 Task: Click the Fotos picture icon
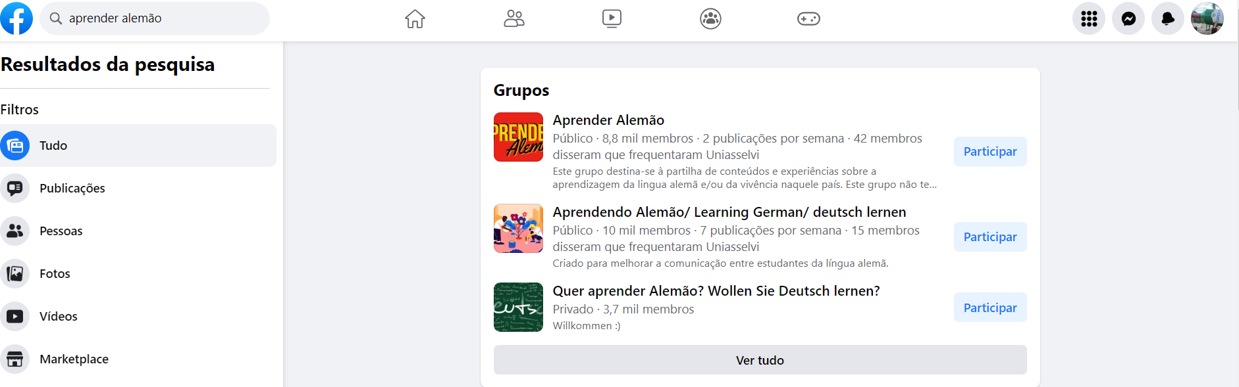pyautogui.click(x=14, y=274)
